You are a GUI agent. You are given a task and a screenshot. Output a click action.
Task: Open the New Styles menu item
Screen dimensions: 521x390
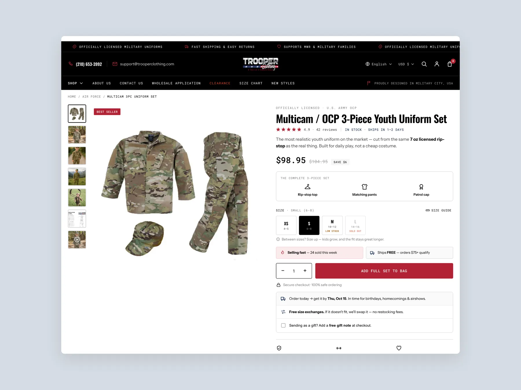[283, 83]
